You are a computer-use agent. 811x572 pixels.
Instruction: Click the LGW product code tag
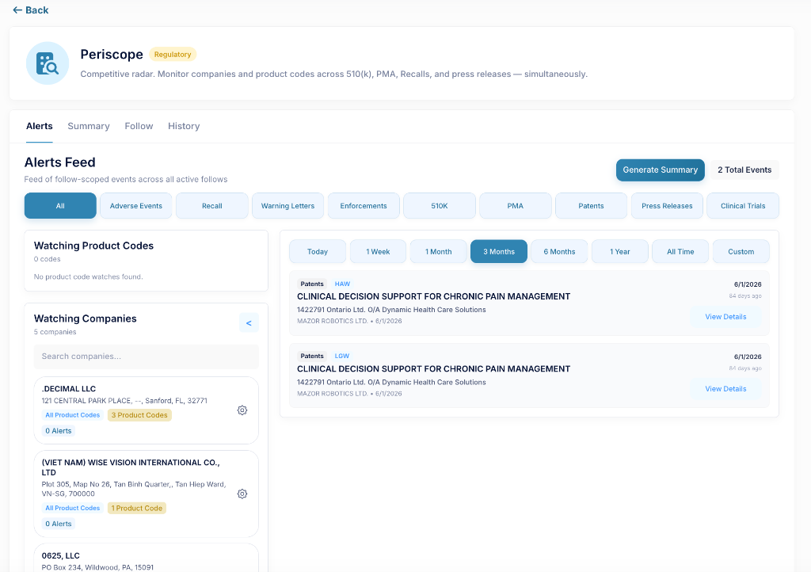click(x=342, y=356)
